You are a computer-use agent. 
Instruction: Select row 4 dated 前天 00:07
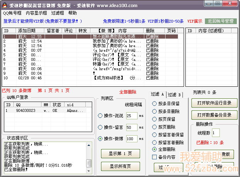[x=90, y=50]
